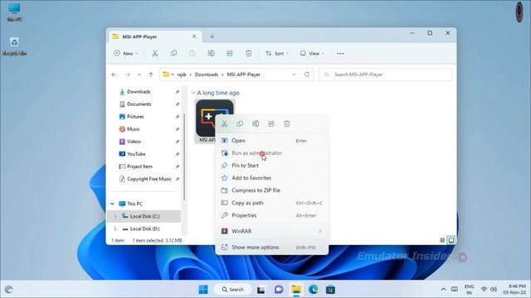This screenshot has width=531, height=298.
Task: Switch to large icons view in status bar
Action: (451, 240)
